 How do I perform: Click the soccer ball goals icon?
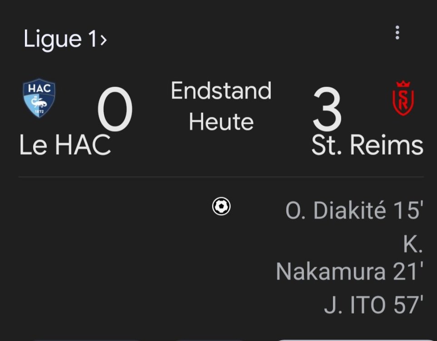pos(221,206)
